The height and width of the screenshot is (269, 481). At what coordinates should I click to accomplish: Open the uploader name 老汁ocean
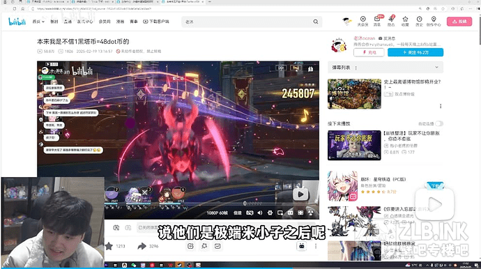(364, 38)
